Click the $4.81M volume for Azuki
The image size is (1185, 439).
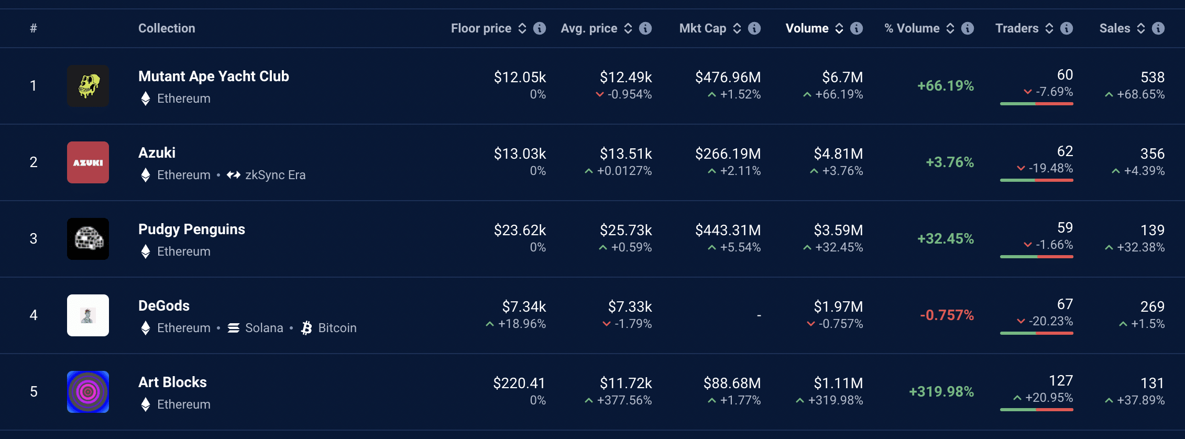pyautogui.click(x=838, y=154)
